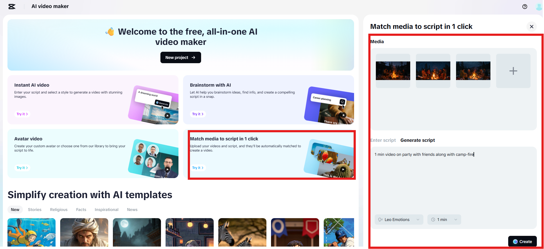Switch to the Enter script tab
Image resolution: width=544 pixels, height=249 pixels.
pyautogui.click(x=383, y=140)
